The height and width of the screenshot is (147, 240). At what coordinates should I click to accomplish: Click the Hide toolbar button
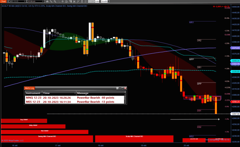[97, 2]
